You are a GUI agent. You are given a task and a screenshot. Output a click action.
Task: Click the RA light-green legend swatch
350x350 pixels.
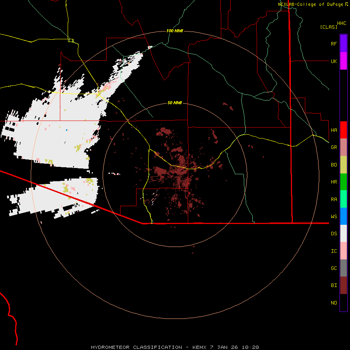(x=343, y=199)
